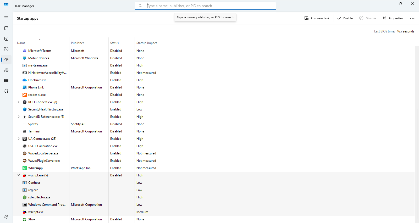Open the App history page icon
Image resolution: width=419 pixels, height=223 pixels.
pyautogui.click(x=6, y=49)
